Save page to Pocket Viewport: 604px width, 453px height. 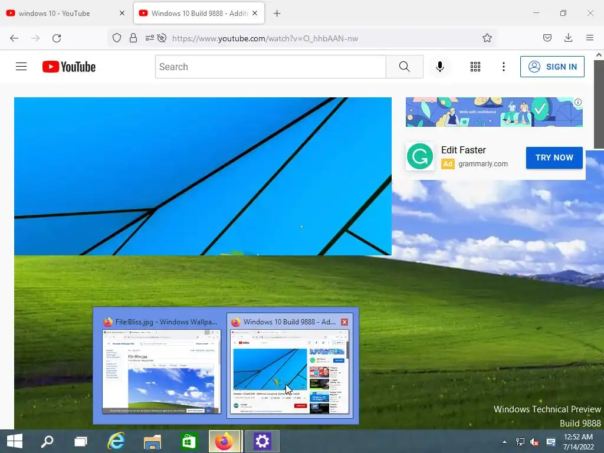pos(547,38)
